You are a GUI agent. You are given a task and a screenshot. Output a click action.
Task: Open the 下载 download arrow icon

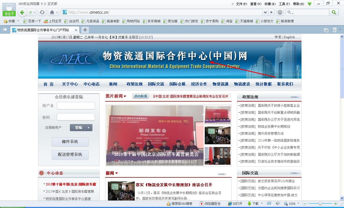pyautogui.click(x=249, y=204)
